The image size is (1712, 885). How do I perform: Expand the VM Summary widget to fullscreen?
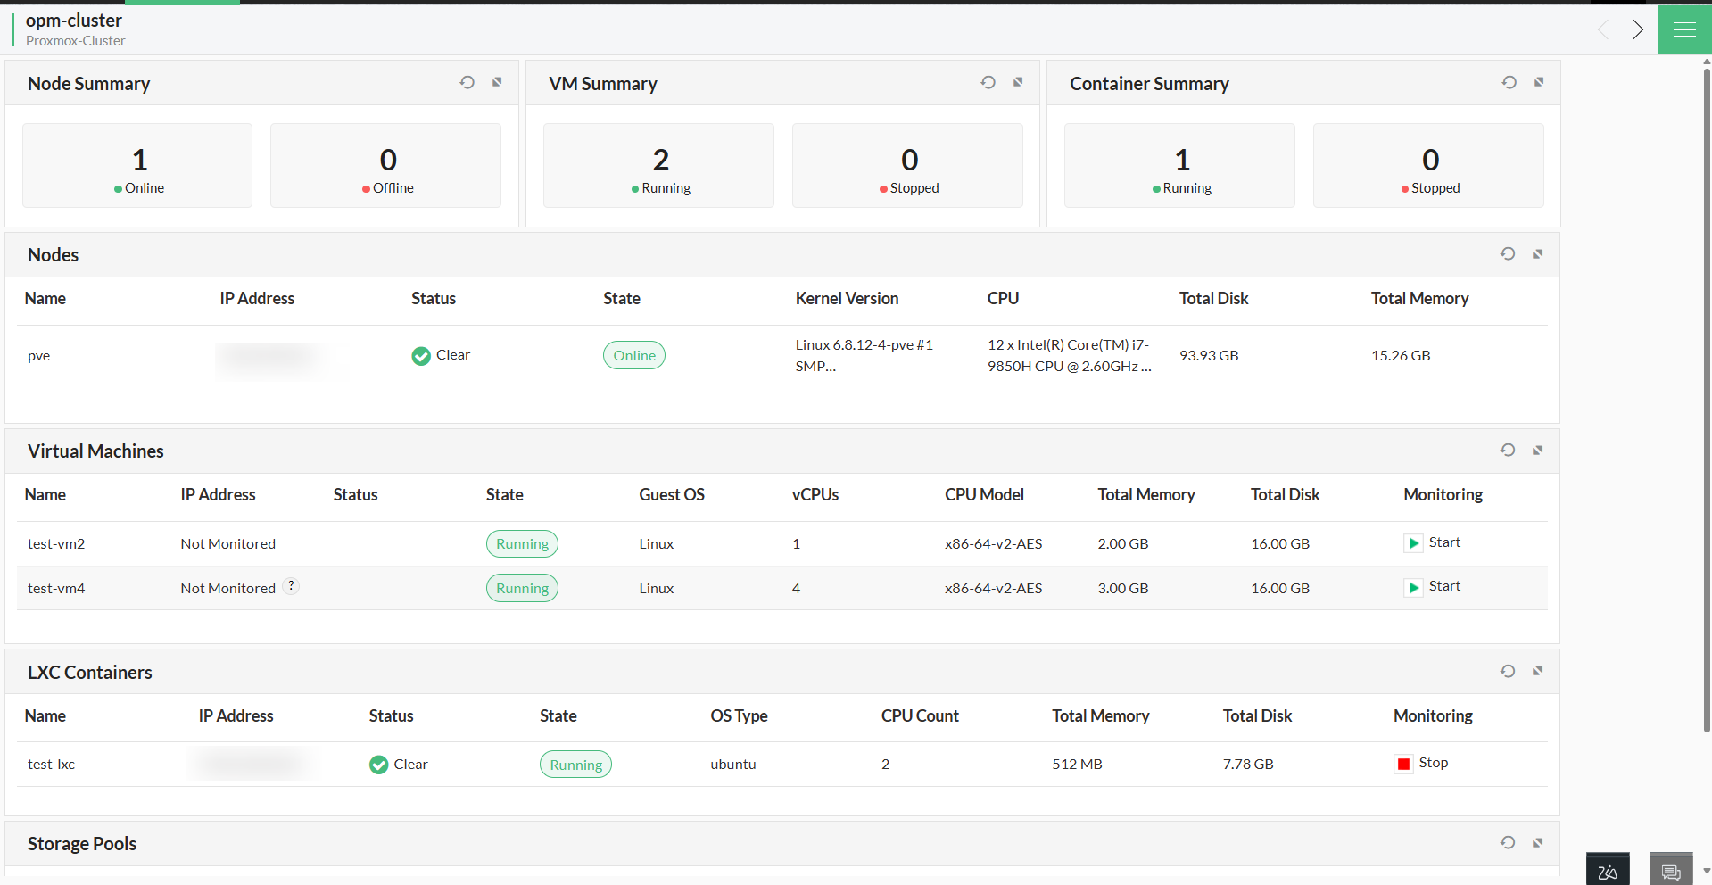click(1018, 81)
